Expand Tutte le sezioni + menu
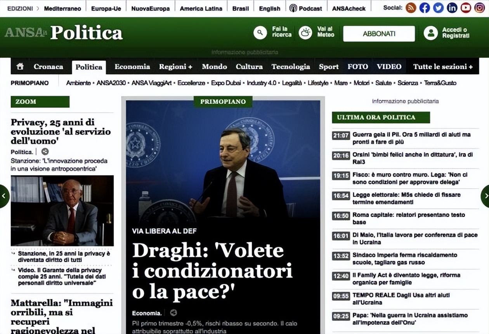The image size is (489, 334). point(443,67)
